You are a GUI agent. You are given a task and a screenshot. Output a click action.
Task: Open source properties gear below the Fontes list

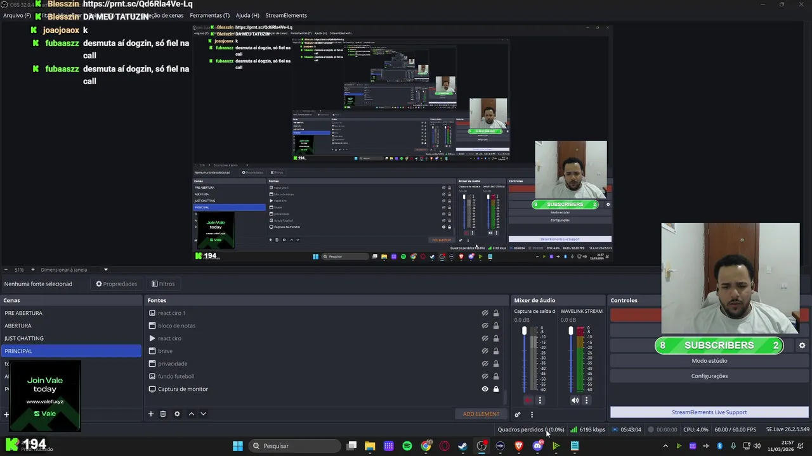177,414
